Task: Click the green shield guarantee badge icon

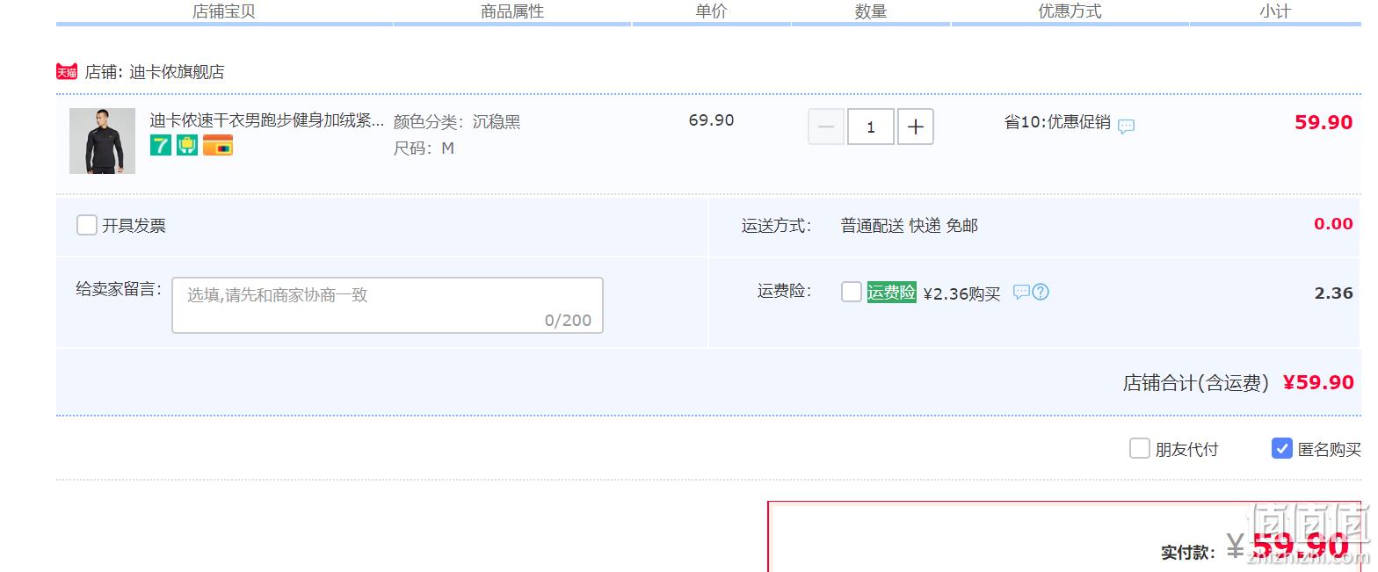Action: [x=187, y=145]
